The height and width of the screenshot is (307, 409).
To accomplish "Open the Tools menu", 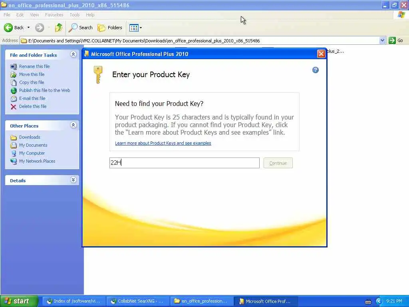I will pyautogui.click(x=75, y=15).
